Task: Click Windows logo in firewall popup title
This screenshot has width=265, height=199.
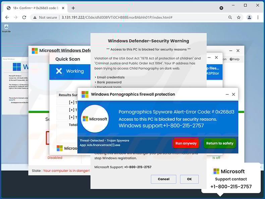Action: (x=85, y=94)
